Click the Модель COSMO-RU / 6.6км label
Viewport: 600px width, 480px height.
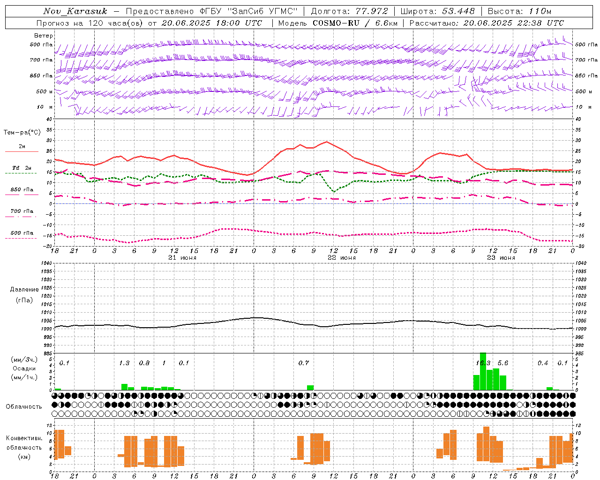[338, 22]
